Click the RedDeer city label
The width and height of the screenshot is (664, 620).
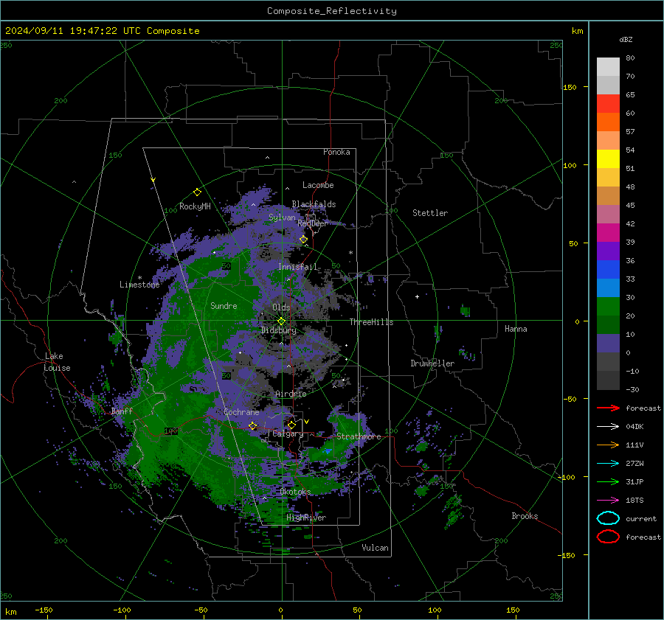coord(313,223)
